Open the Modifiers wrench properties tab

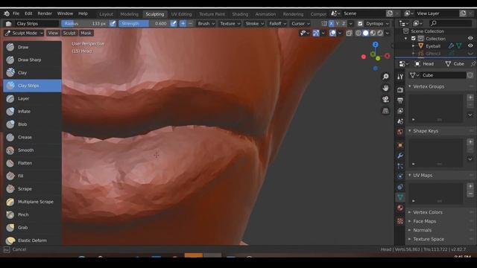click(x=400, y=156)
